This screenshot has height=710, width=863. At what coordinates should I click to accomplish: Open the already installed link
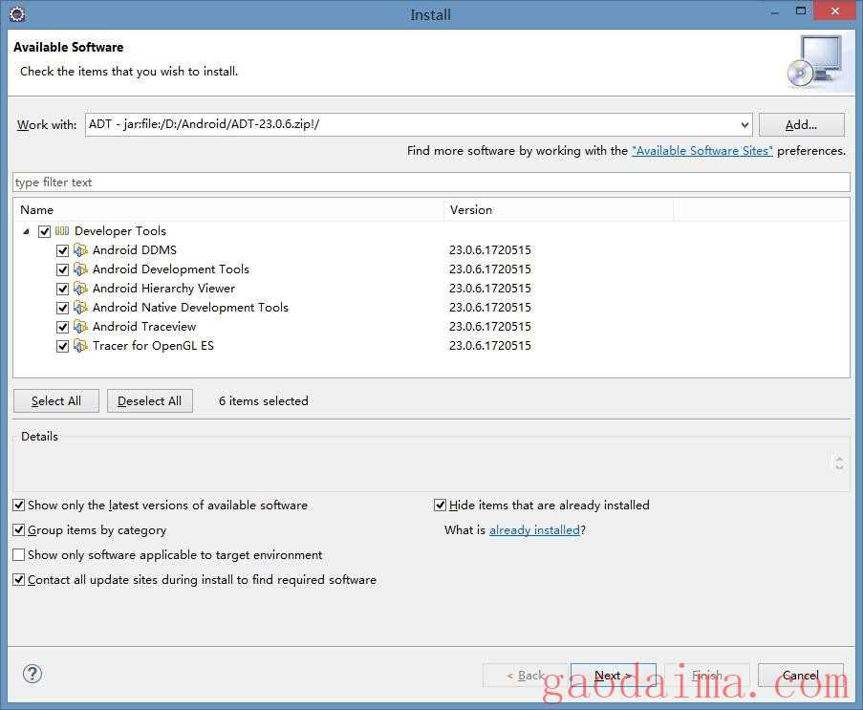[x=534, y=530]
